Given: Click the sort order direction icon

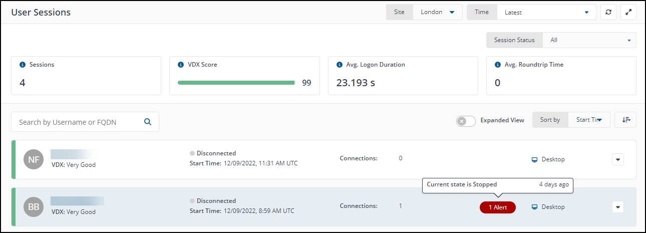Looking at the screenshot, I should [625, 120].
